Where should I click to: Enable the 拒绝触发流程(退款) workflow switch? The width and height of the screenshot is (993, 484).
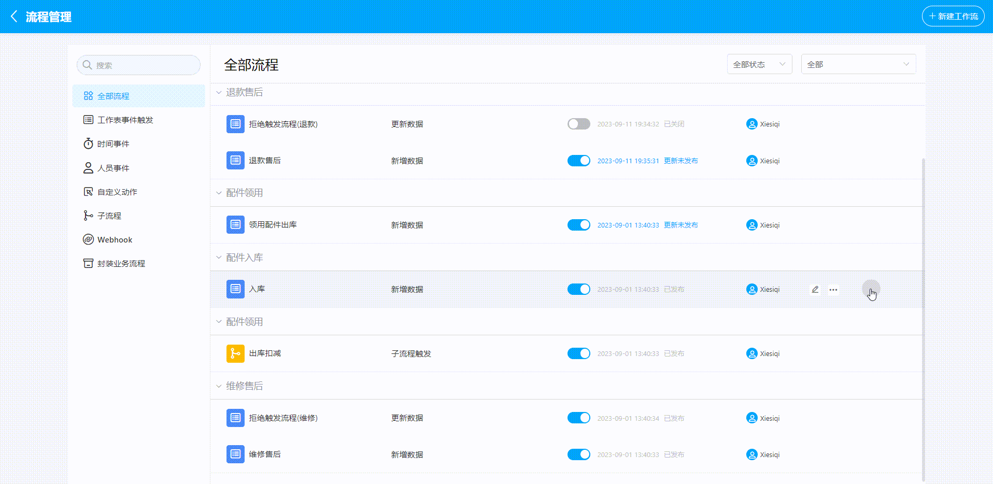click(579, 124)
